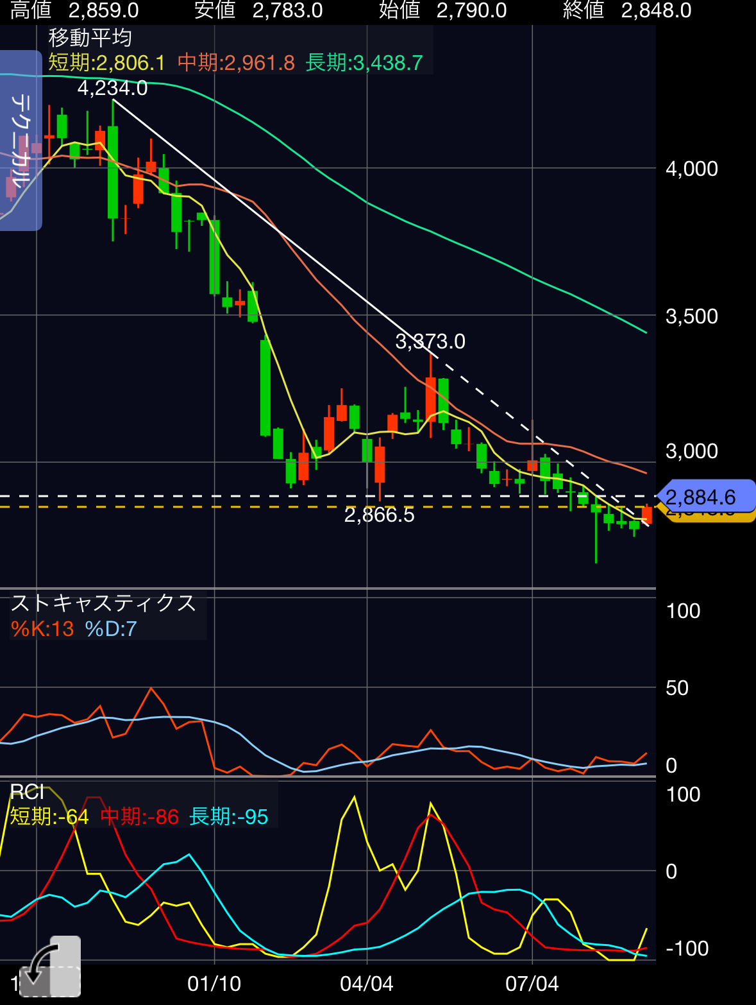Open the テクニカル side panel tab
This screenshot has height=1005, width=756.
[21, 140]
